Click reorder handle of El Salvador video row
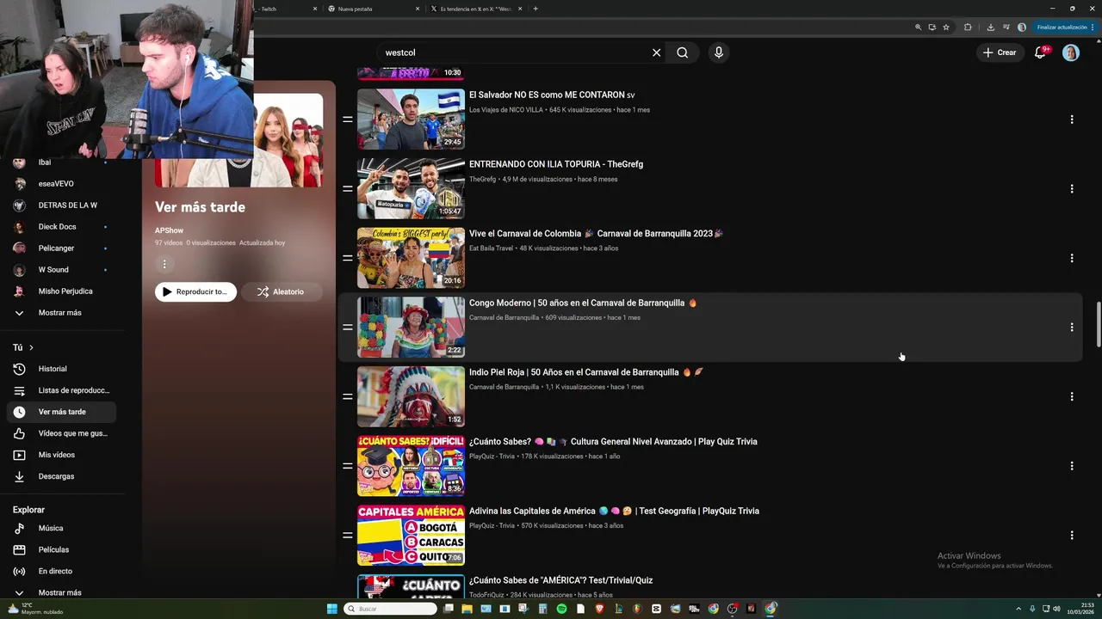 (x=348, y=120)
